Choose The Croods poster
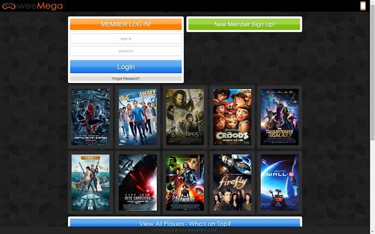 point(232,117)
